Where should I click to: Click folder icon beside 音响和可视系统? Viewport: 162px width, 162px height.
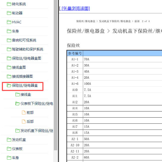(x=9, y=40)
